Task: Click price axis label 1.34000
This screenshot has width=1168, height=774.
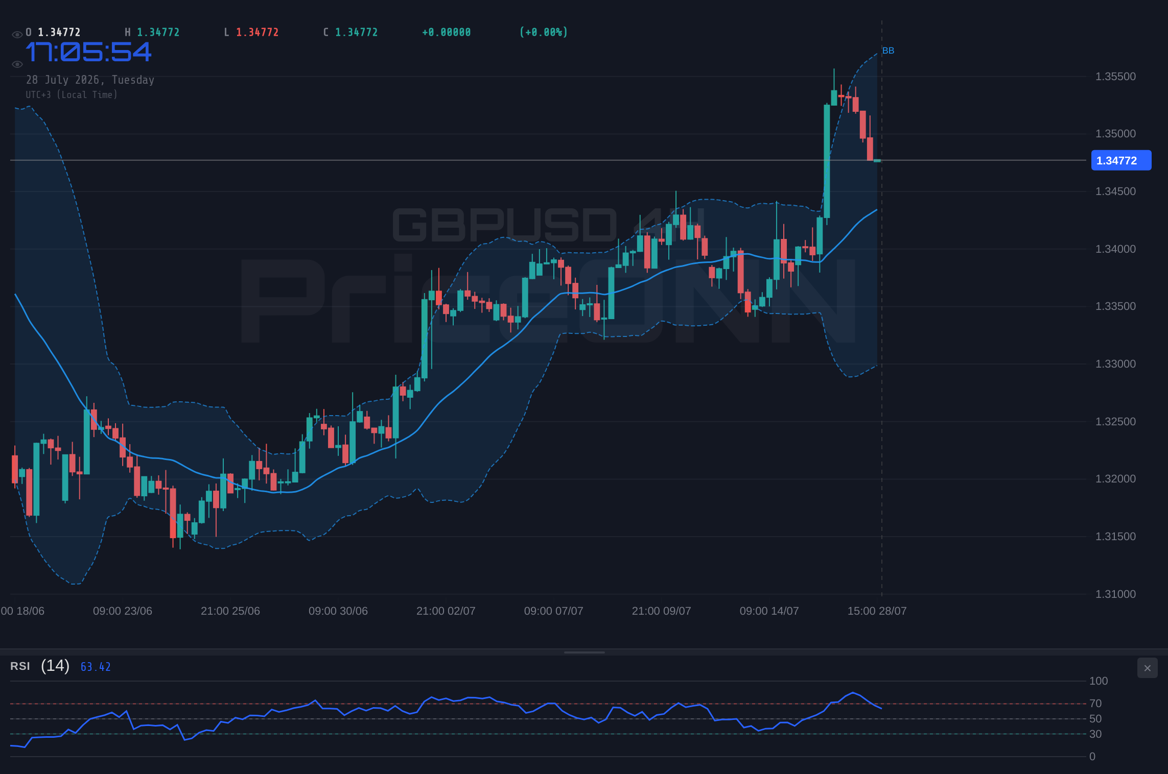Action: (x=1115, y=249)
